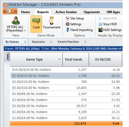
Task: Click the Hold'em Manager logo icon
Action: tap(5, 5)
